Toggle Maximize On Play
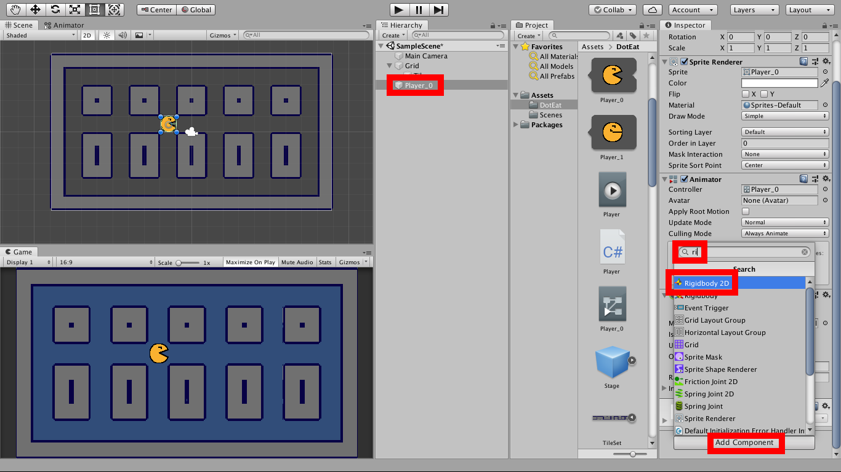Image resolution: width=841 pixels, height=472 pixels. (x=251, y=262)
